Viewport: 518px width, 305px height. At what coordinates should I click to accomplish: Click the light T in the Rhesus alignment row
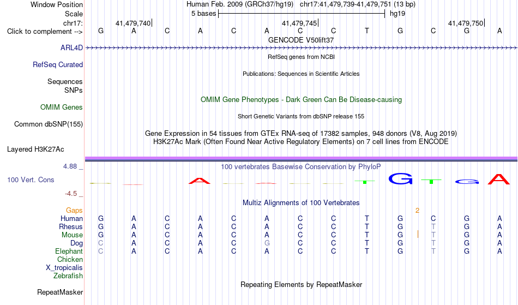tap(433, 226)
